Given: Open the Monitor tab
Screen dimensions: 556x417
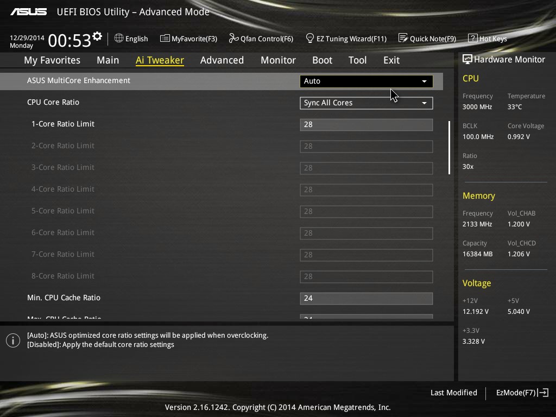Looking at the screenshot, I should [x=278, y=60].
